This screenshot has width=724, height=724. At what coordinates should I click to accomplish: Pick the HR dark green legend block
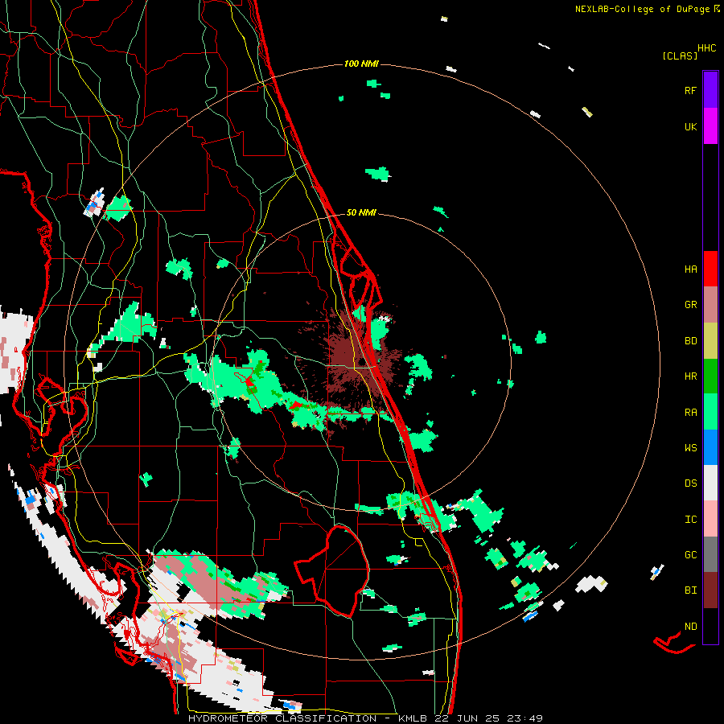[x=710, y=376]
